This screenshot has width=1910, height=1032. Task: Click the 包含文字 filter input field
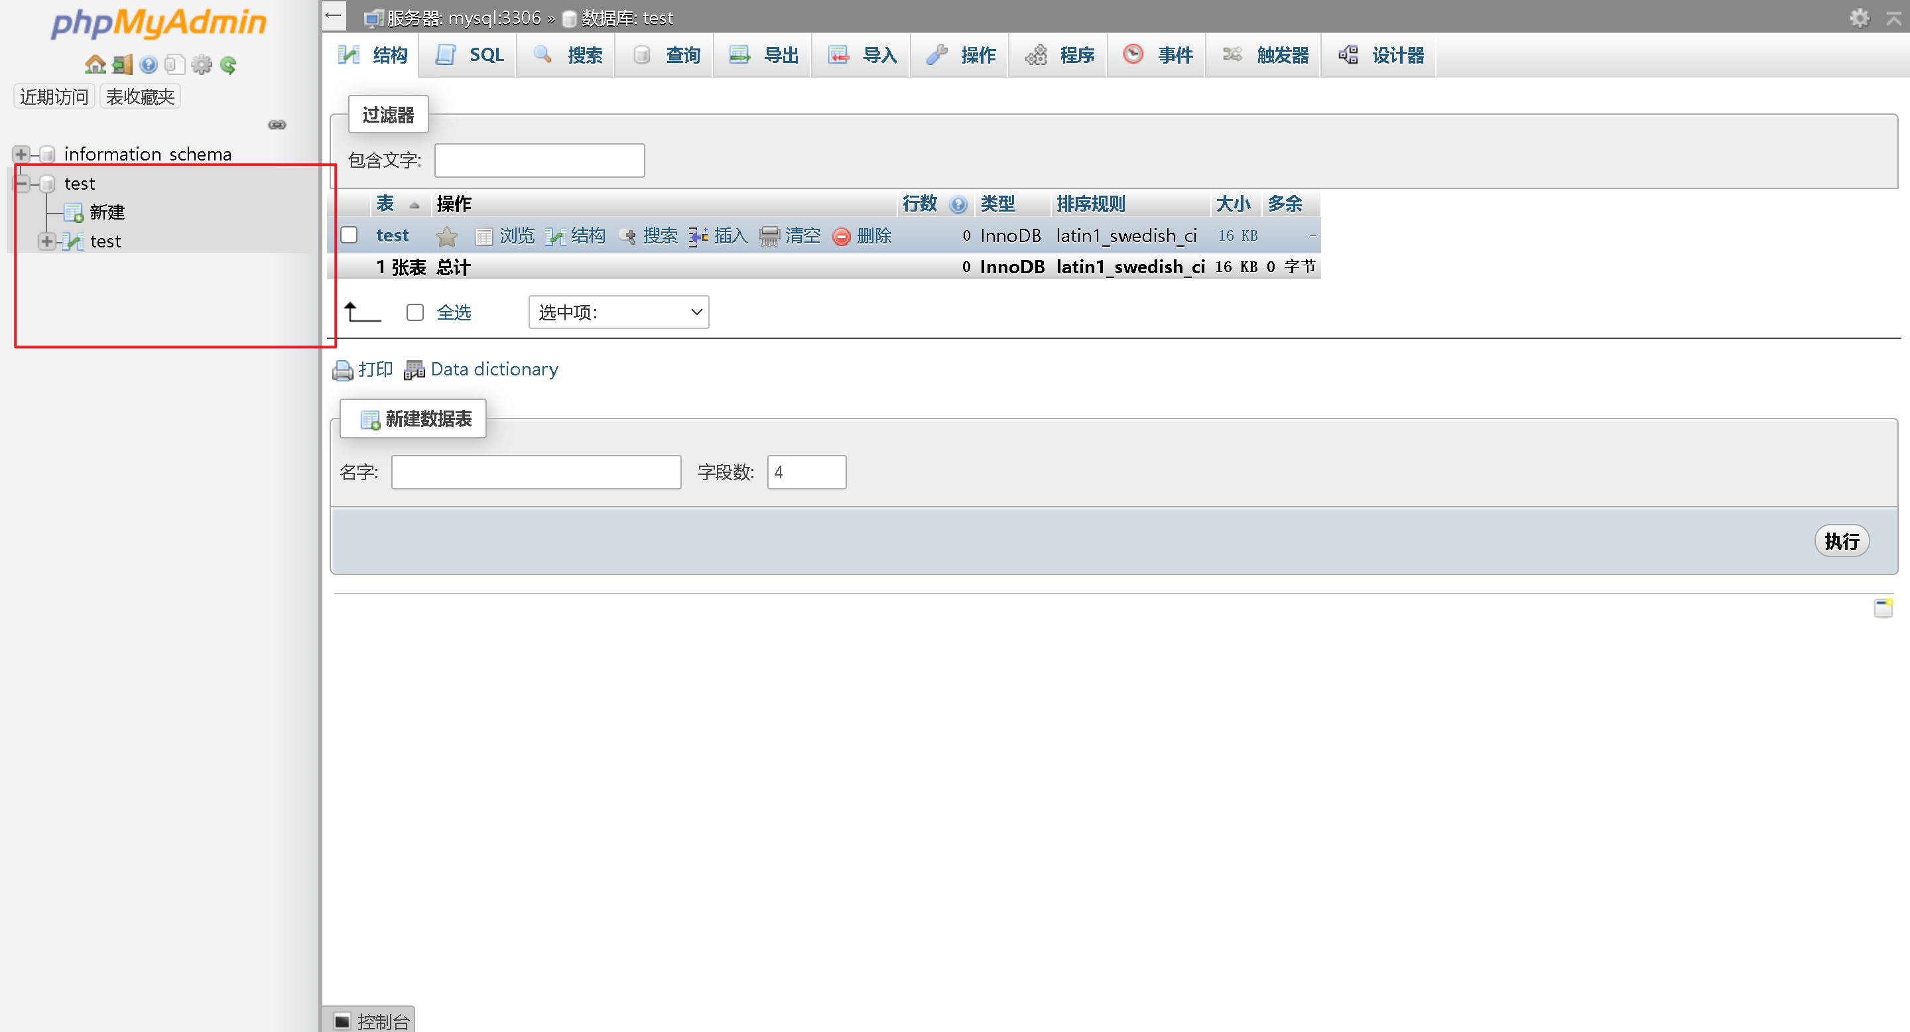click(x=539, y=160)
